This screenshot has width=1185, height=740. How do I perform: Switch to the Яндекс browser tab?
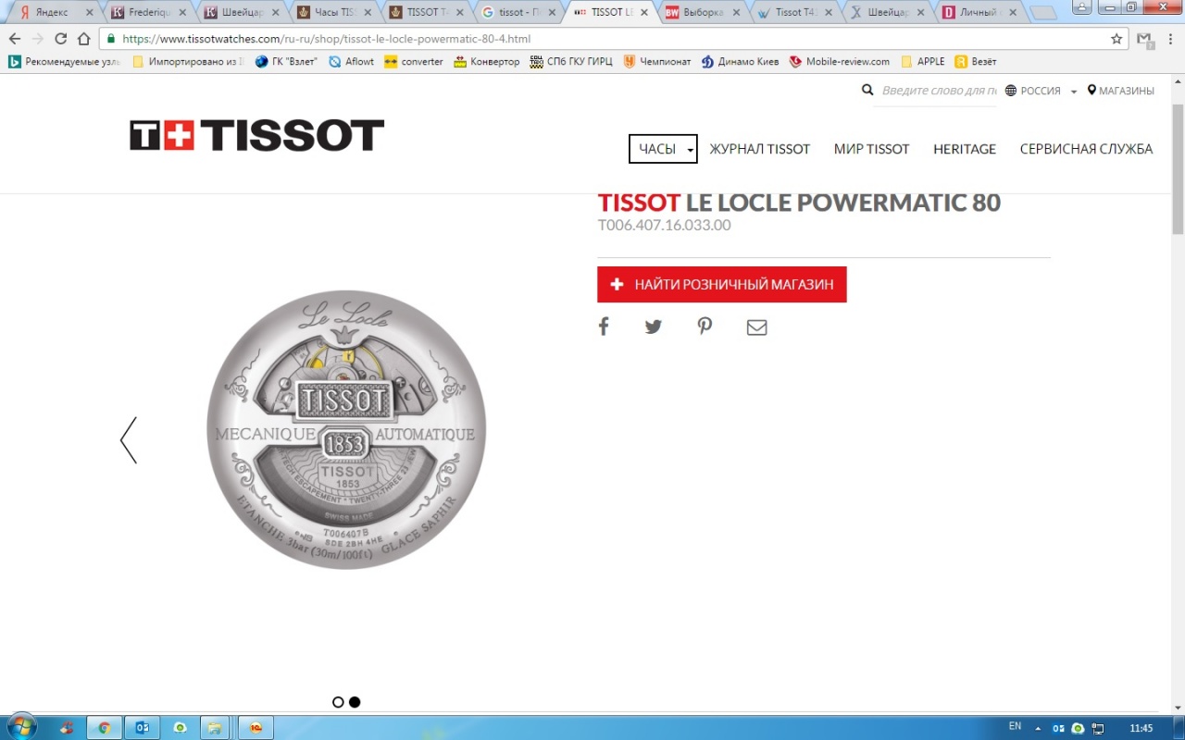point(51,13)
